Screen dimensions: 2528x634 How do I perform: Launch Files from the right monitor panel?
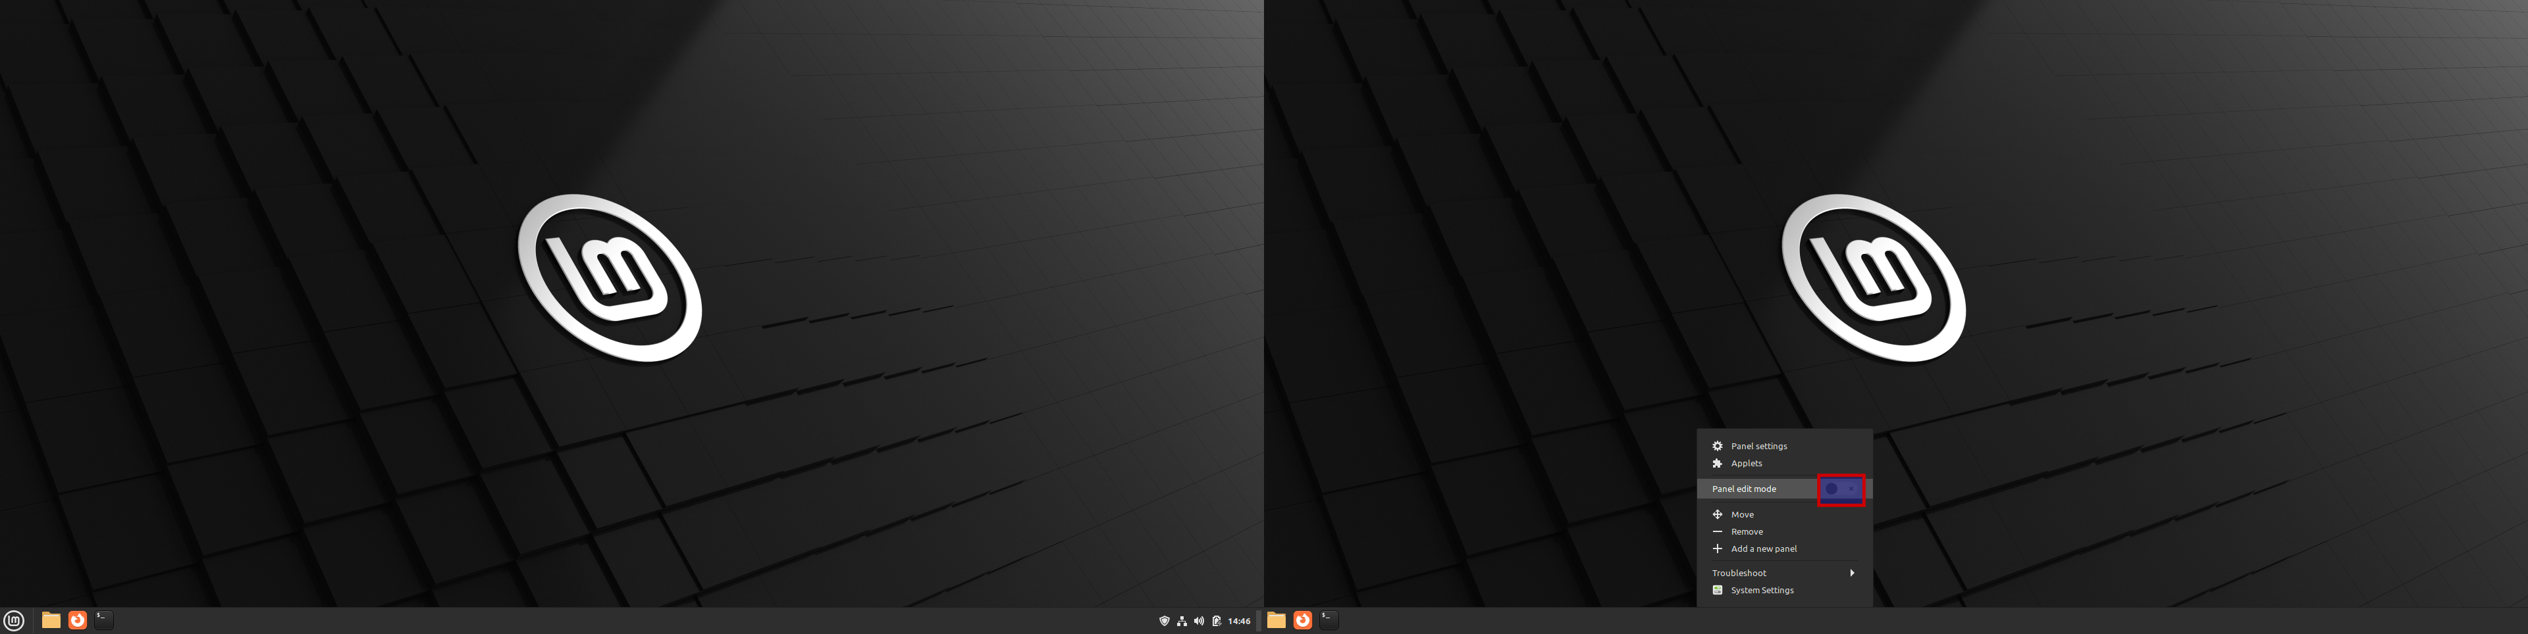(x=1276, y=620)
